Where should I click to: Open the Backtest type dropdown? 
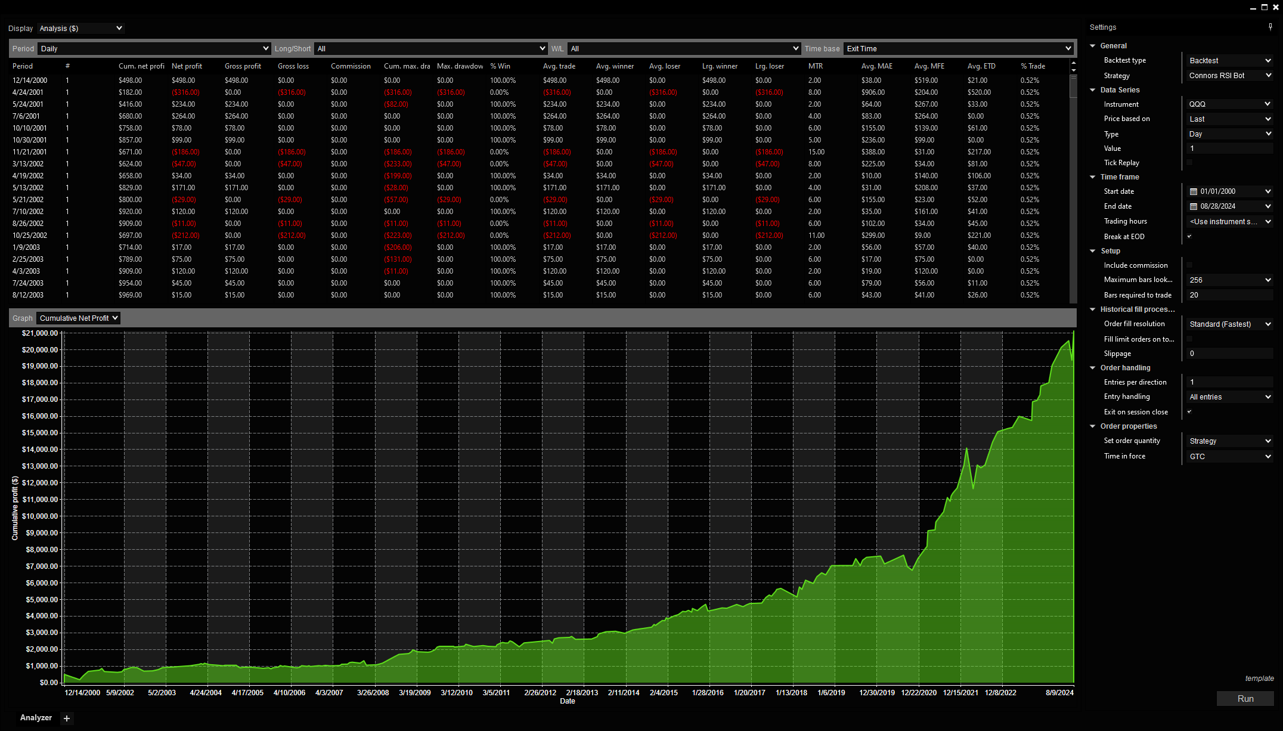coord(1230,61)
